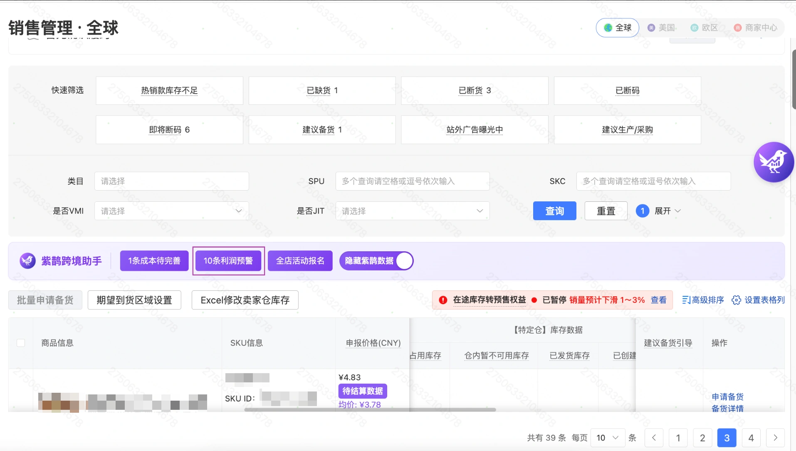
Task: Go to page 4
Action: pyautogui.click(x=751, y=438)
